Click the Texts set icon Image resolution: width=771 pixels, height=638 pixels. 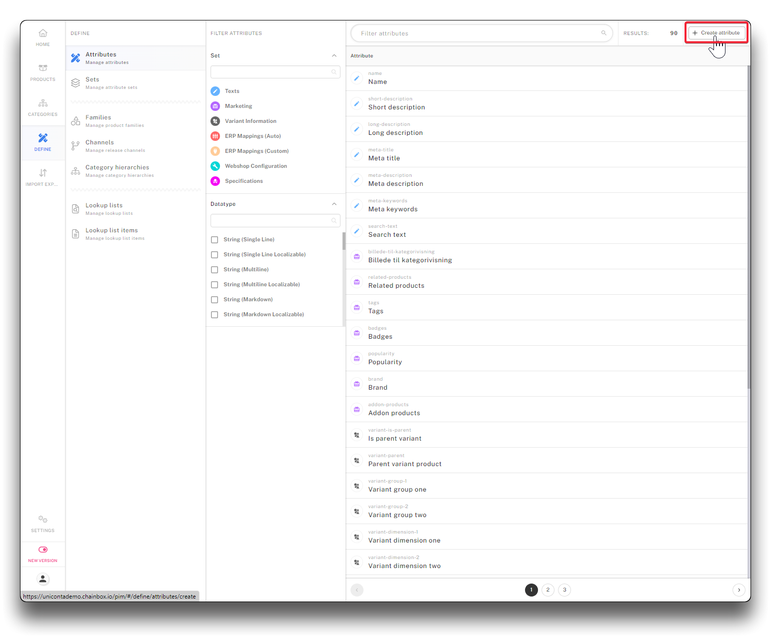(x=215, y=91)
